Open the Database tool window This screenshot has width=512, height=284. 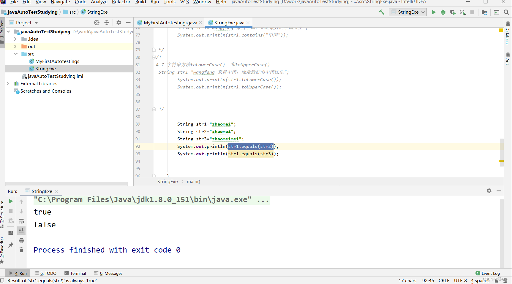[x=508, y=33]
